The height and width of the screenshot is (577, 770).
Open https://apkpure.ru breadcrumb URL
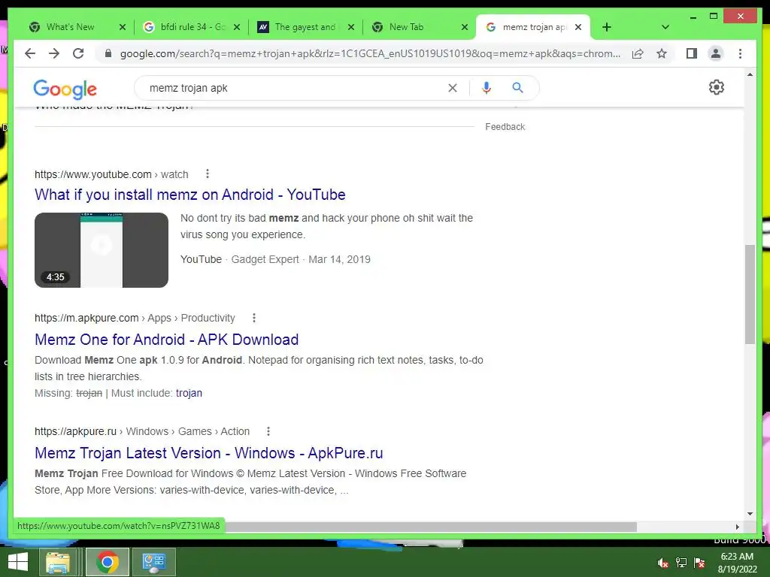pos(142,431)
